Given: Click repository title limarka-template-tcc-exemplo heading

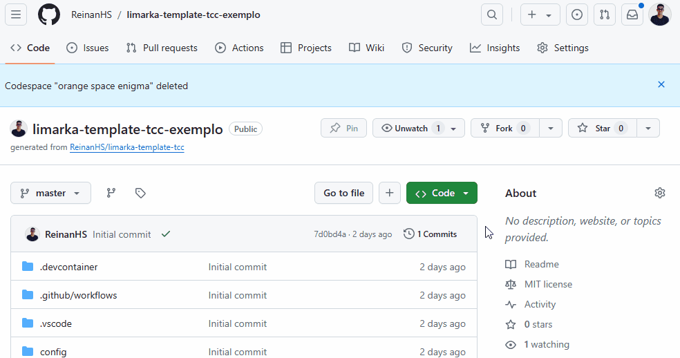Looking at the screenshot, I should 127,129.
